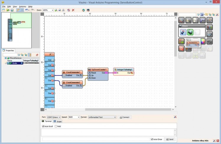Click the color wheel component category icon
Screen dimensions: 221x144
tap(202, 41)
